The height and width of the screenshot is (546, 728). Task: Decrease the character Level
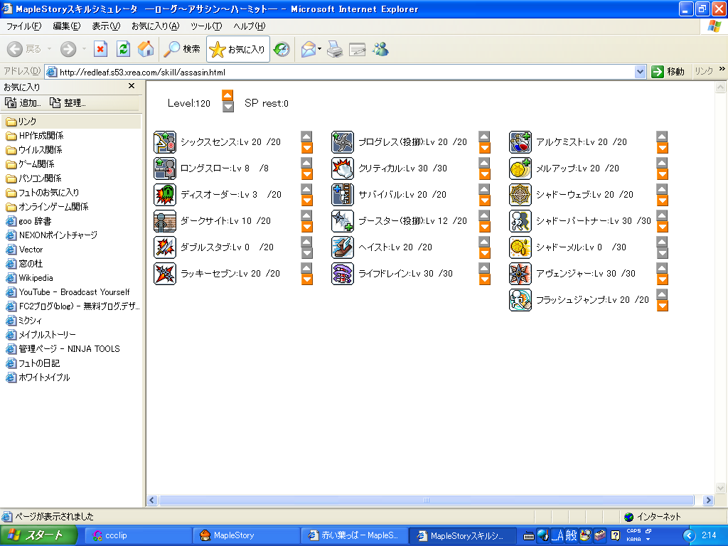pos(227,107)
